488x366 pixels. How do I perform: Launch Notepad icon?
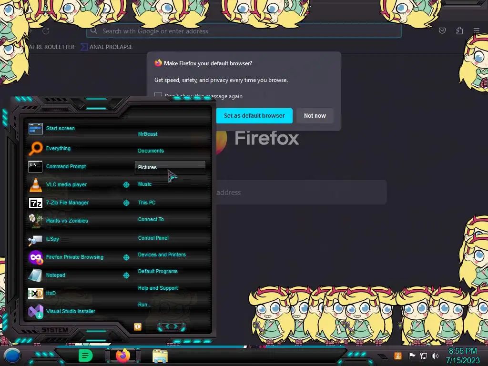pyautogui.click(x=35, y=275)
